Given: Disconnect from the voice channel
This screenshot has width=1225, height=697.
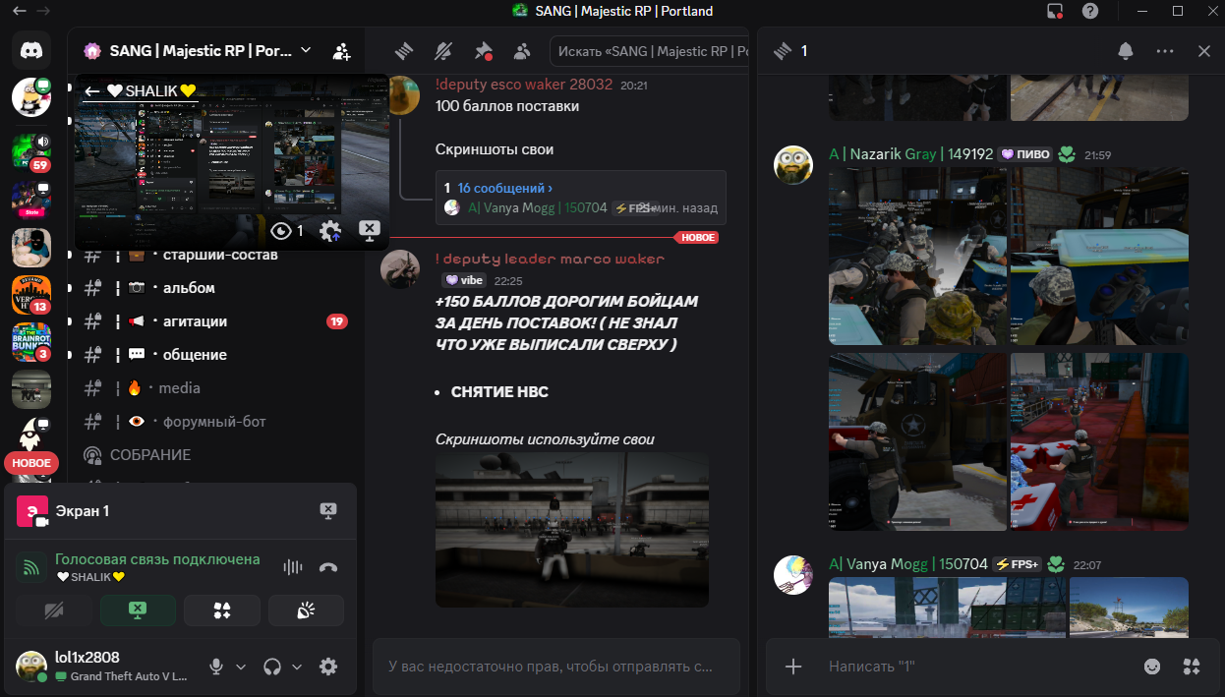Looking at the screenshot, I should pos(328,567).
